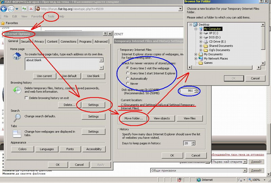Click the home page address text box
Screen dimensions: 271x183
[x=64, y=64]
